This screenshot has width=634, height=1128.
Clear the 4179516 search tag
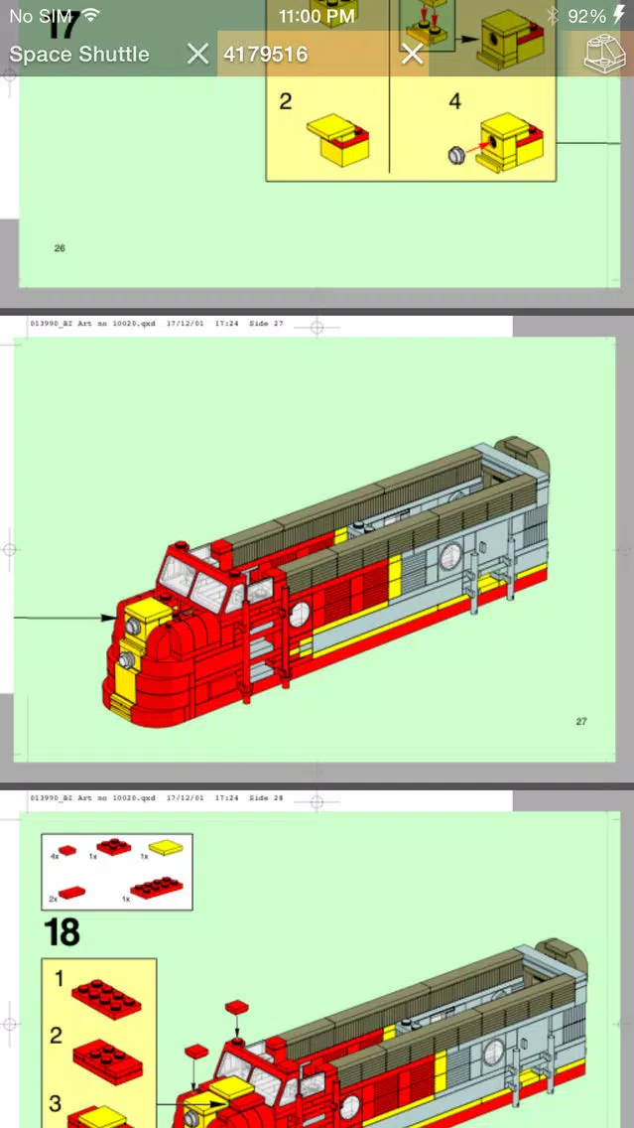pos(412,54)
